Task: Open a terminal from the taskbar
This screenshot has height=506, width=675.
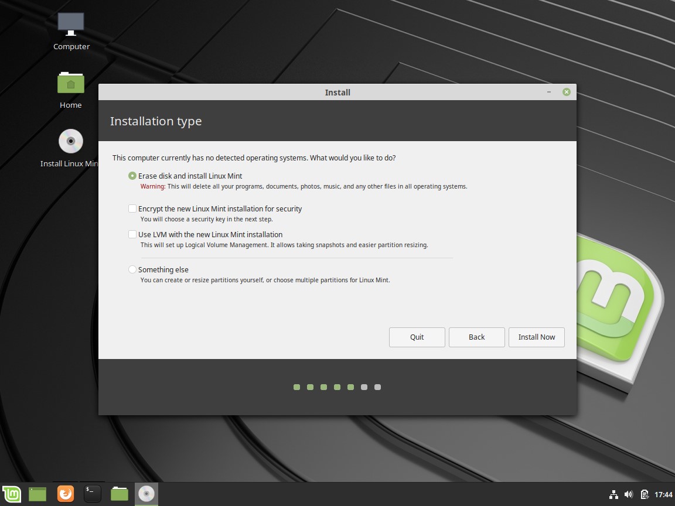Action: (92, 494)
